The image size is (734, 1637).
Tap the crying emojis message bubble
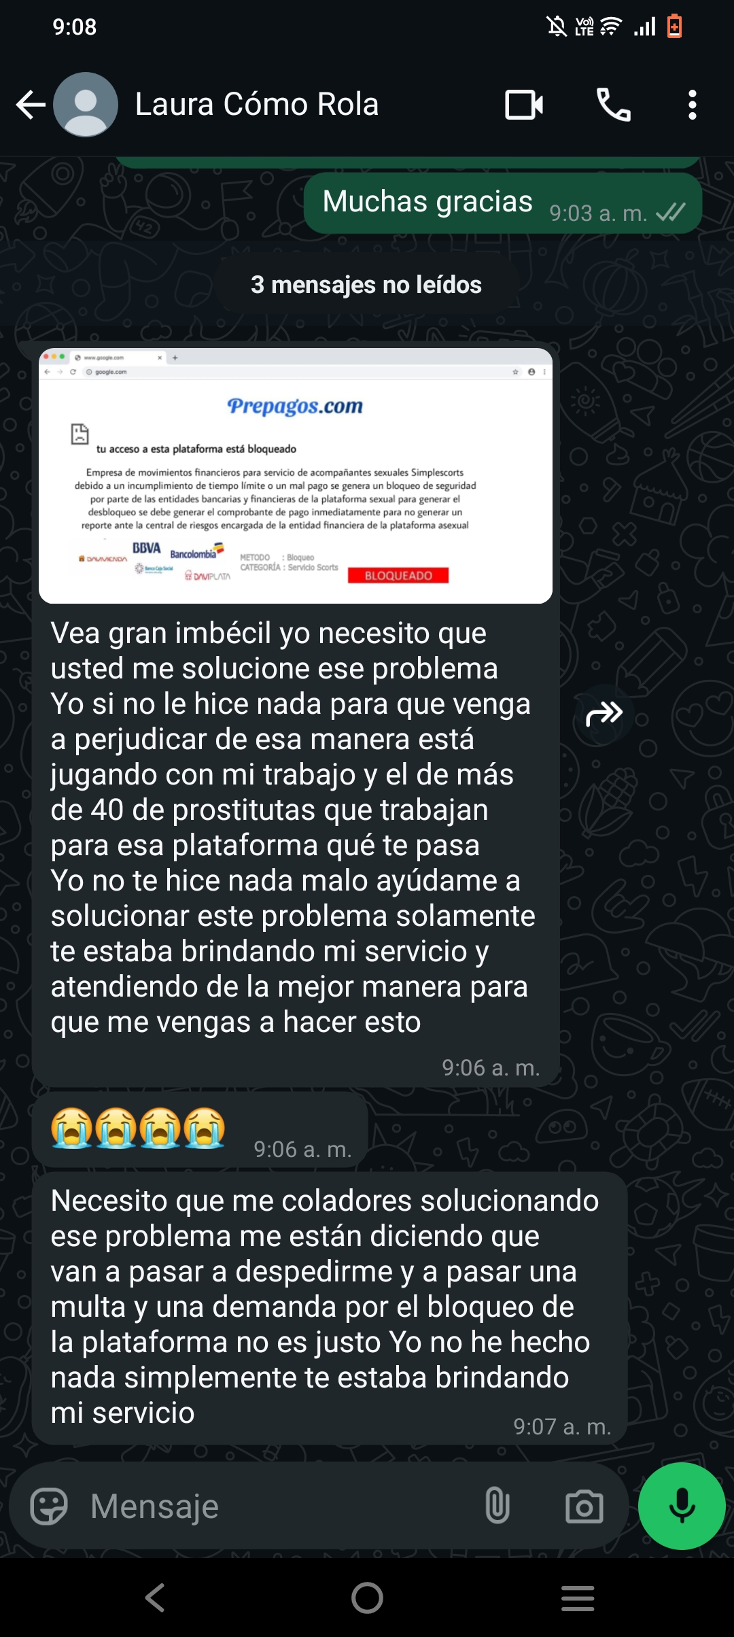pos(200,1130)
